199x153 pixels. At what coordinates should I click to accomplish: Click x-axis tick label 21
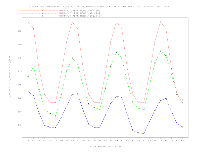click(x=67, y=140)
